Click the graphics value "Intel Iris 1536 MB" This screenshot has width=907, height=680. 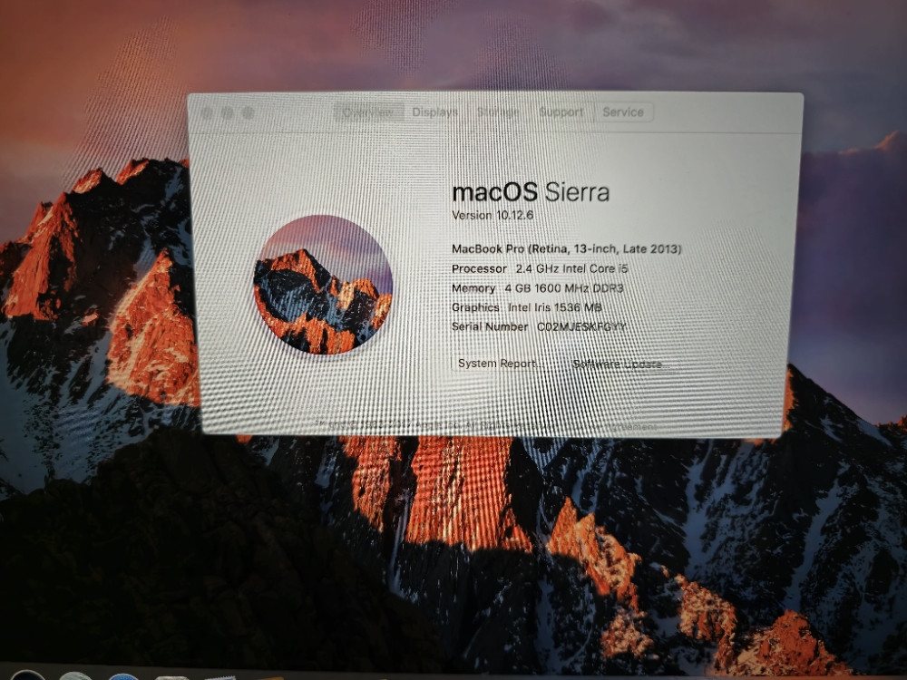tap(555, 307)
